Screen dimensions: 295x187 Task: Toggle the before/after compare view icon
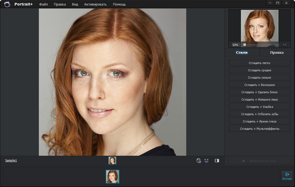[217, 160]
